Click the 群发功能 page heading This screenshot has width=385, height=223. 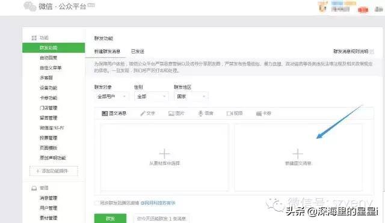(x=103, y=38)
